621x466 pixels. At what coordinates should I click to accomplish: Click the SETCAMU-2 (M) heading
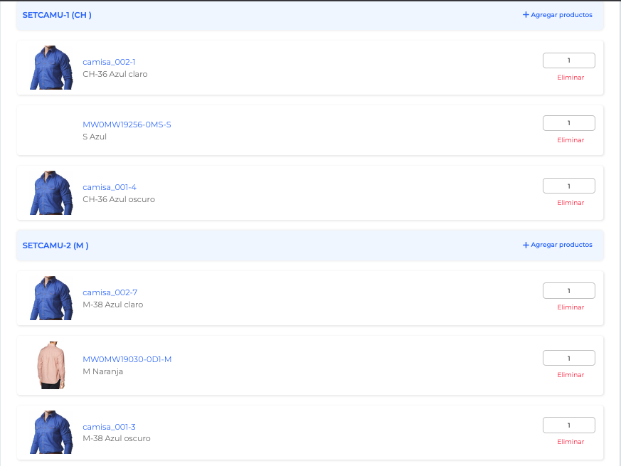55,245
